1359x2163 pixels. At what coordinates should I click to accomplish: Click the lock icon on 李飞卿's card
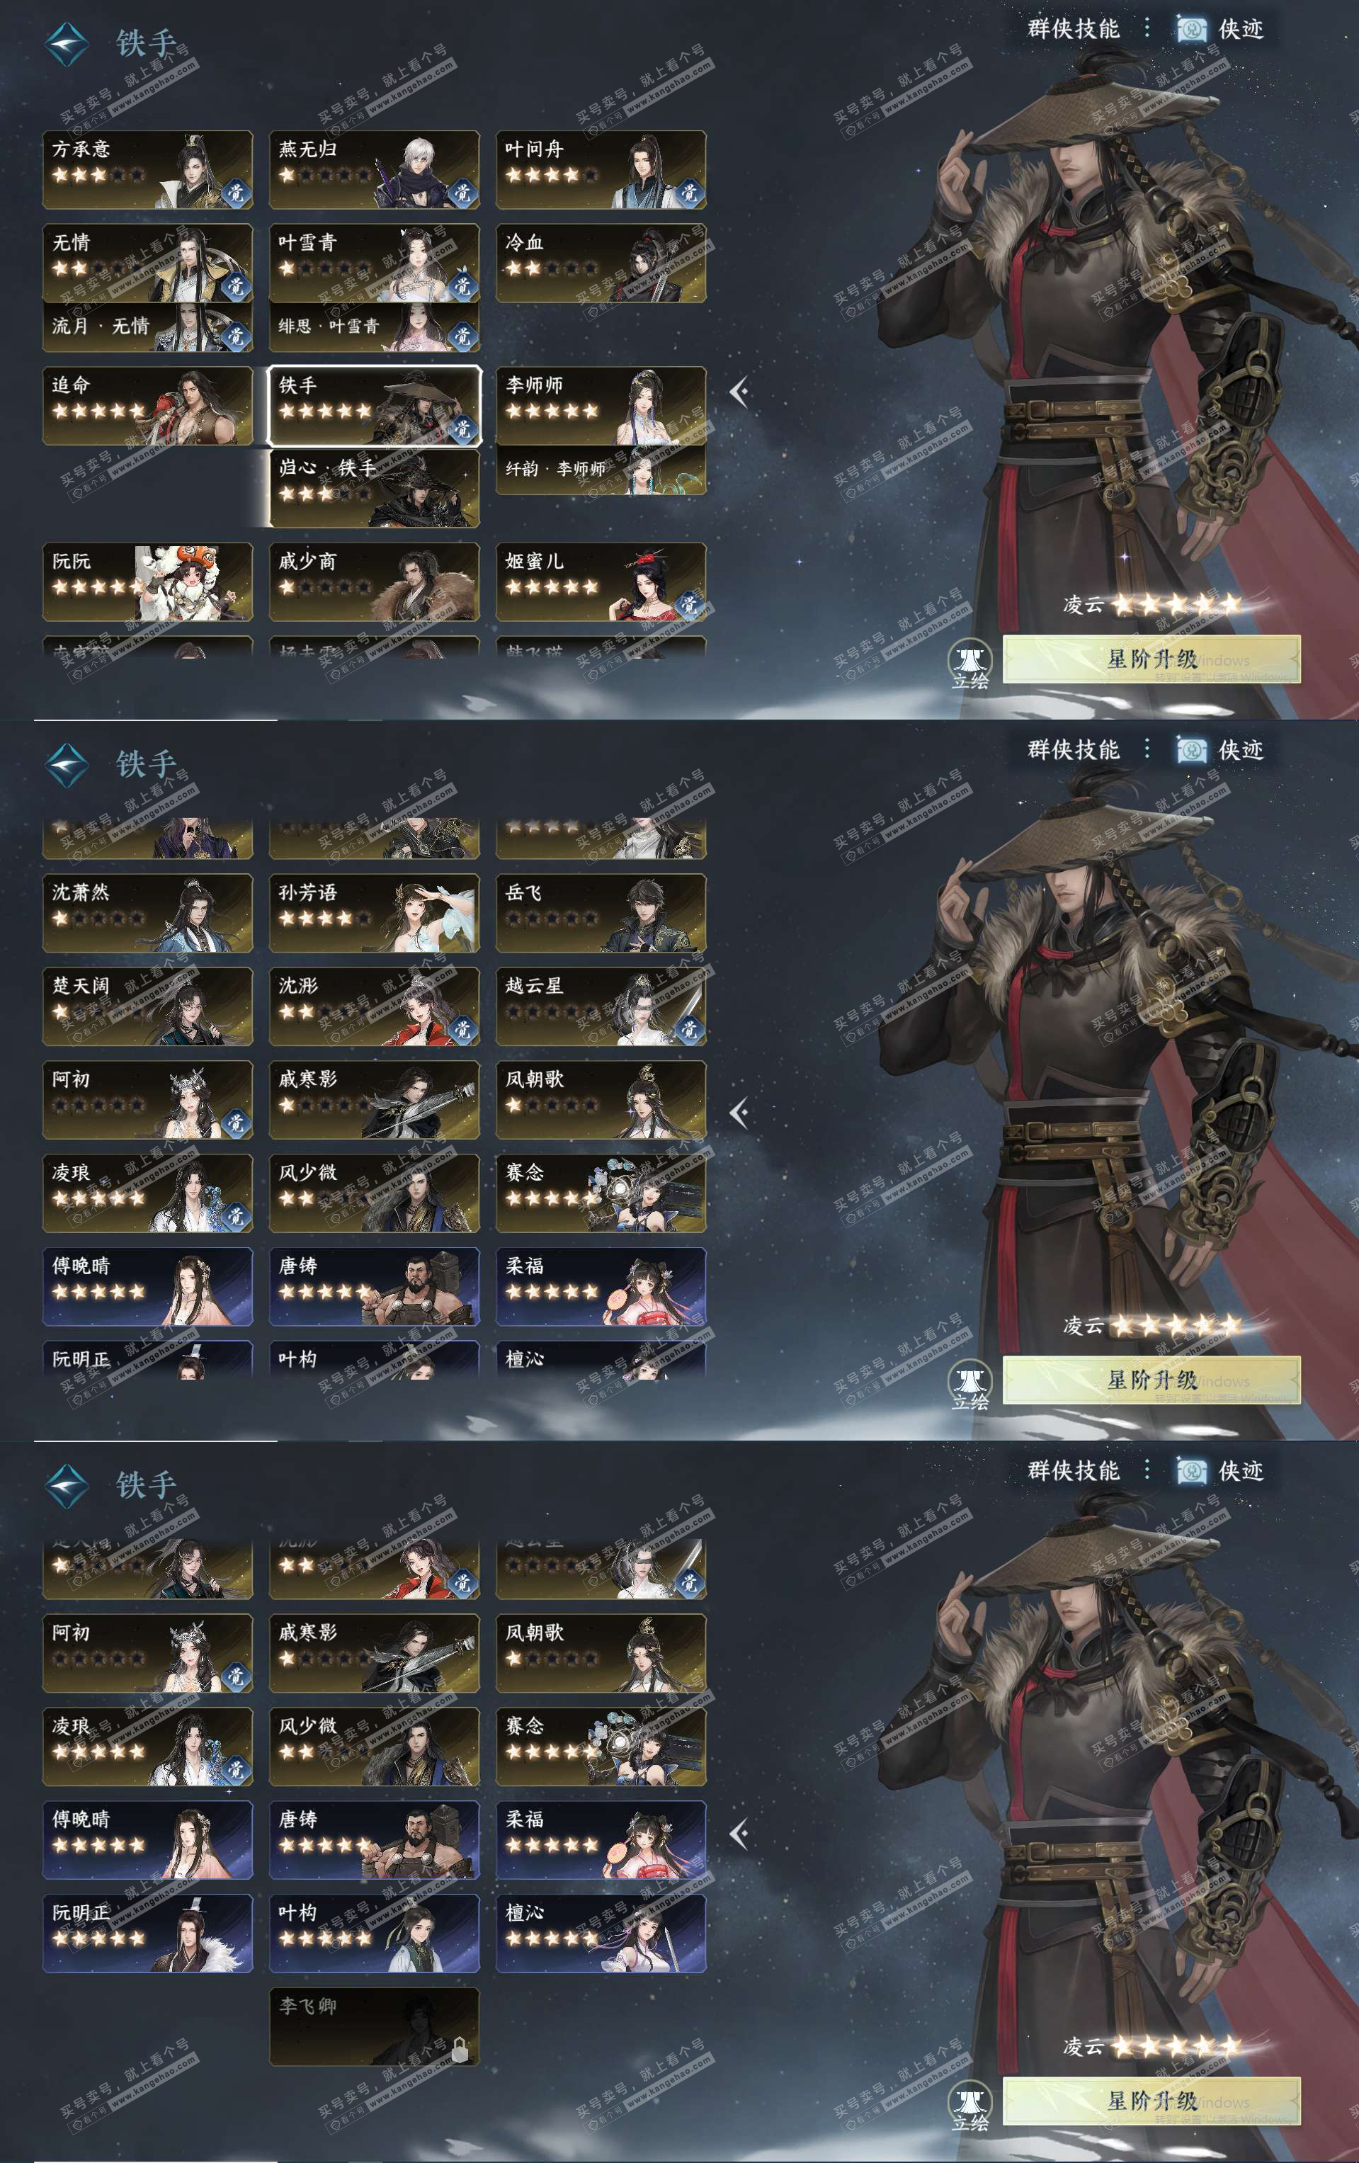coord(460,2050)
